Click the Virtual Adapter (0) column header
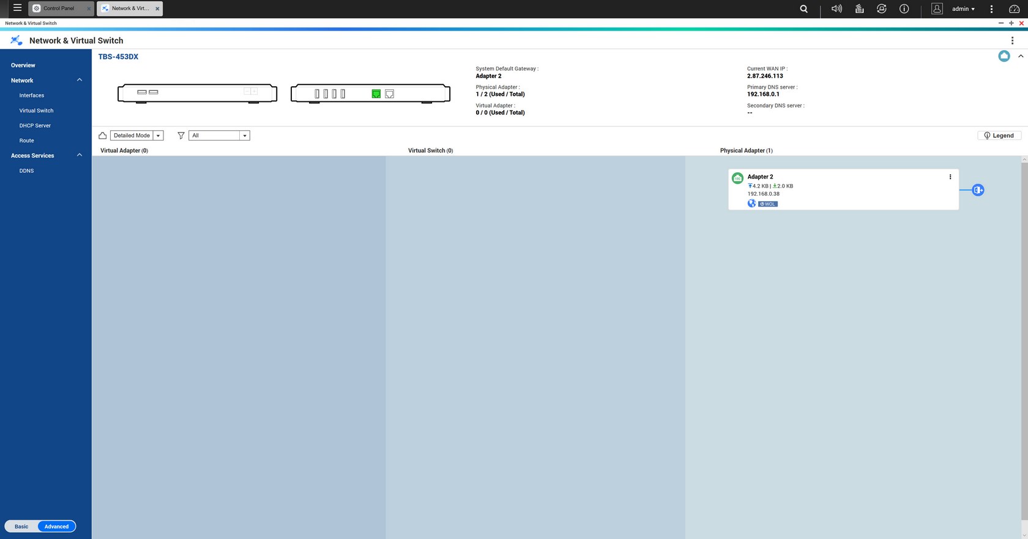The height and width of the screenshot is (539, 1028). pyautogui.click(x=124, y=150)
